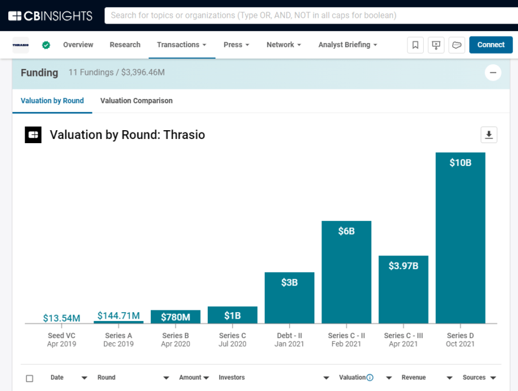Open the presentation/demo icon

click(436, 45)
